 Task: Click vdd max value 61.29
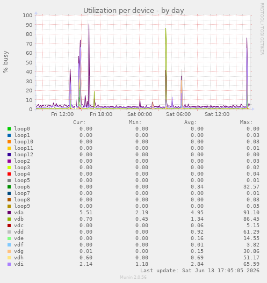click(x=251, y=232)
